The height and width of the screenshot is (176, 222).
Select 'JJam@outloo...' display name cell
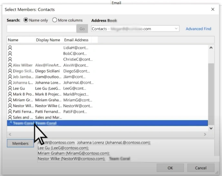click(x=48, y=77)
